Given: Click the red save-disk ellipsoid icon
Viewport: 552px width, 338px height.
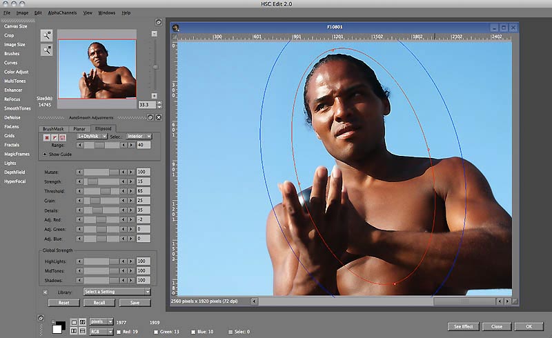Looking at the screenshot, I should click(x=63, y=137).
